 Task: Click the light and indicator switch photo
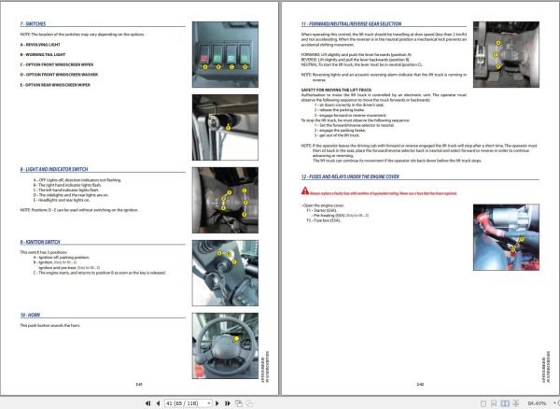[x=225, y=200]
